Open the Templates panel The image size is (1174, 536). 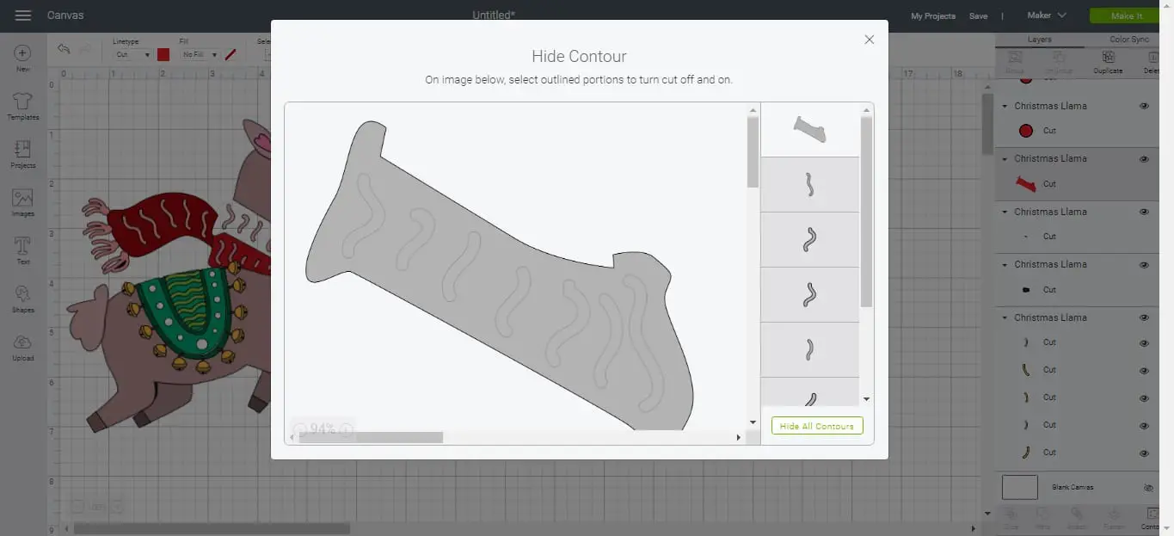[x=23, y=107]
